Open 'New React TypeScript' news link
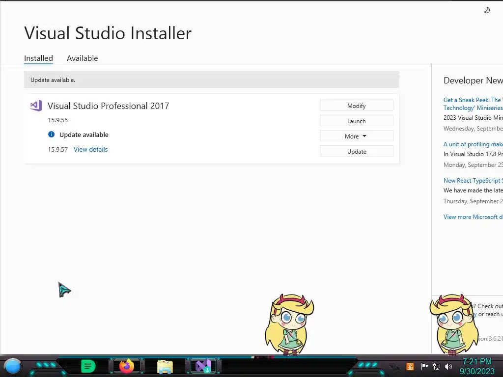 (473, 181)
